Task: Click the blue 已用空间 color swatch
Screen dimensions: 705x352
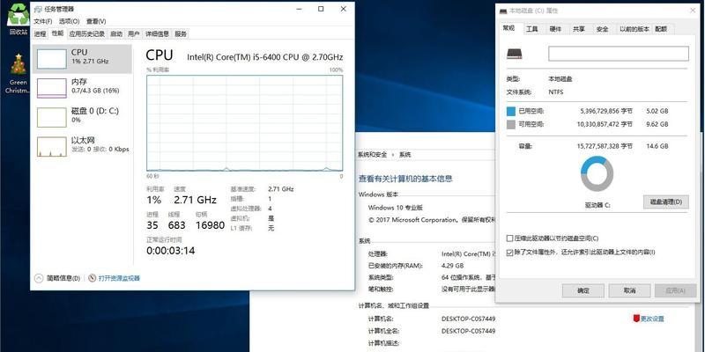Action: pos(511,111)
